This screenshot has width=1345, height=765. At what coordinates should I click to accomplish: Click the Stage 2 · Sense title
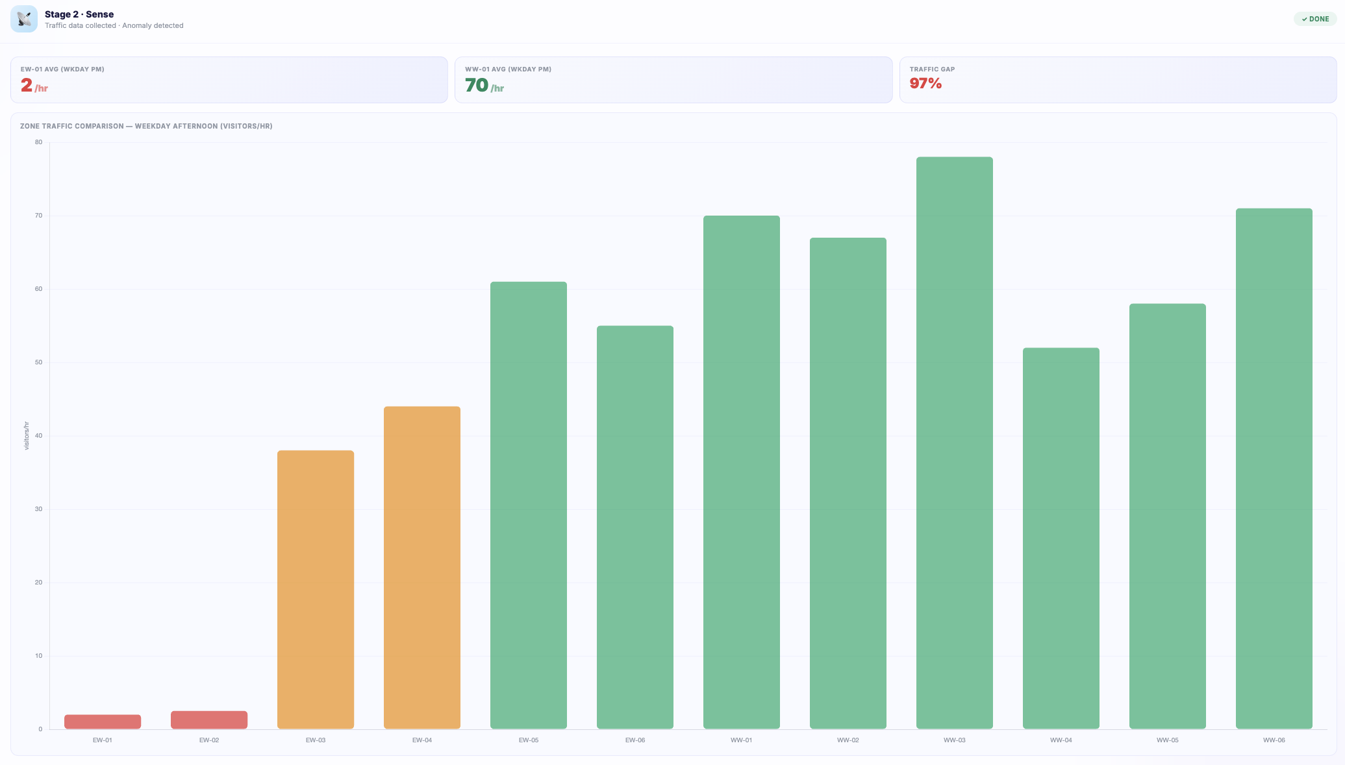[79, 14]
